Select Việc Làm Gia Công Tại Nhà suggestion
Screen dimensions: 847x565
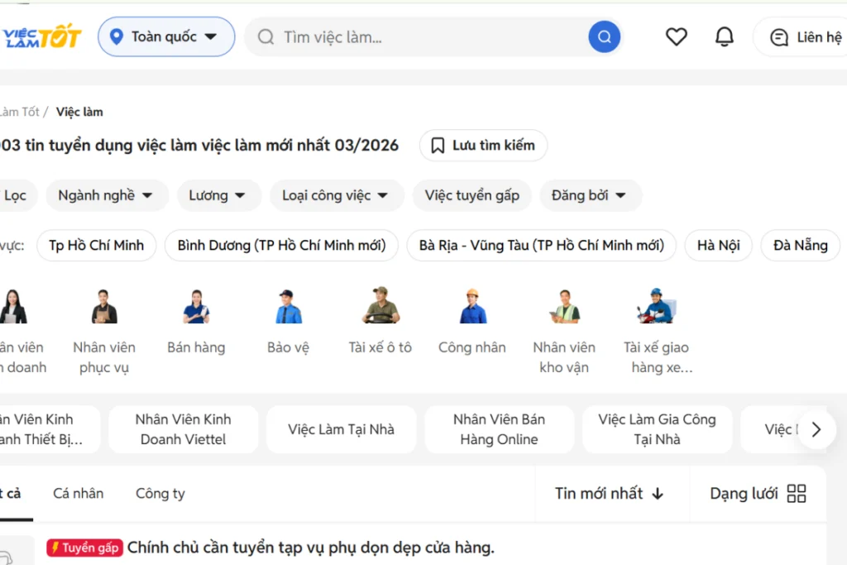tap(657, 429)
